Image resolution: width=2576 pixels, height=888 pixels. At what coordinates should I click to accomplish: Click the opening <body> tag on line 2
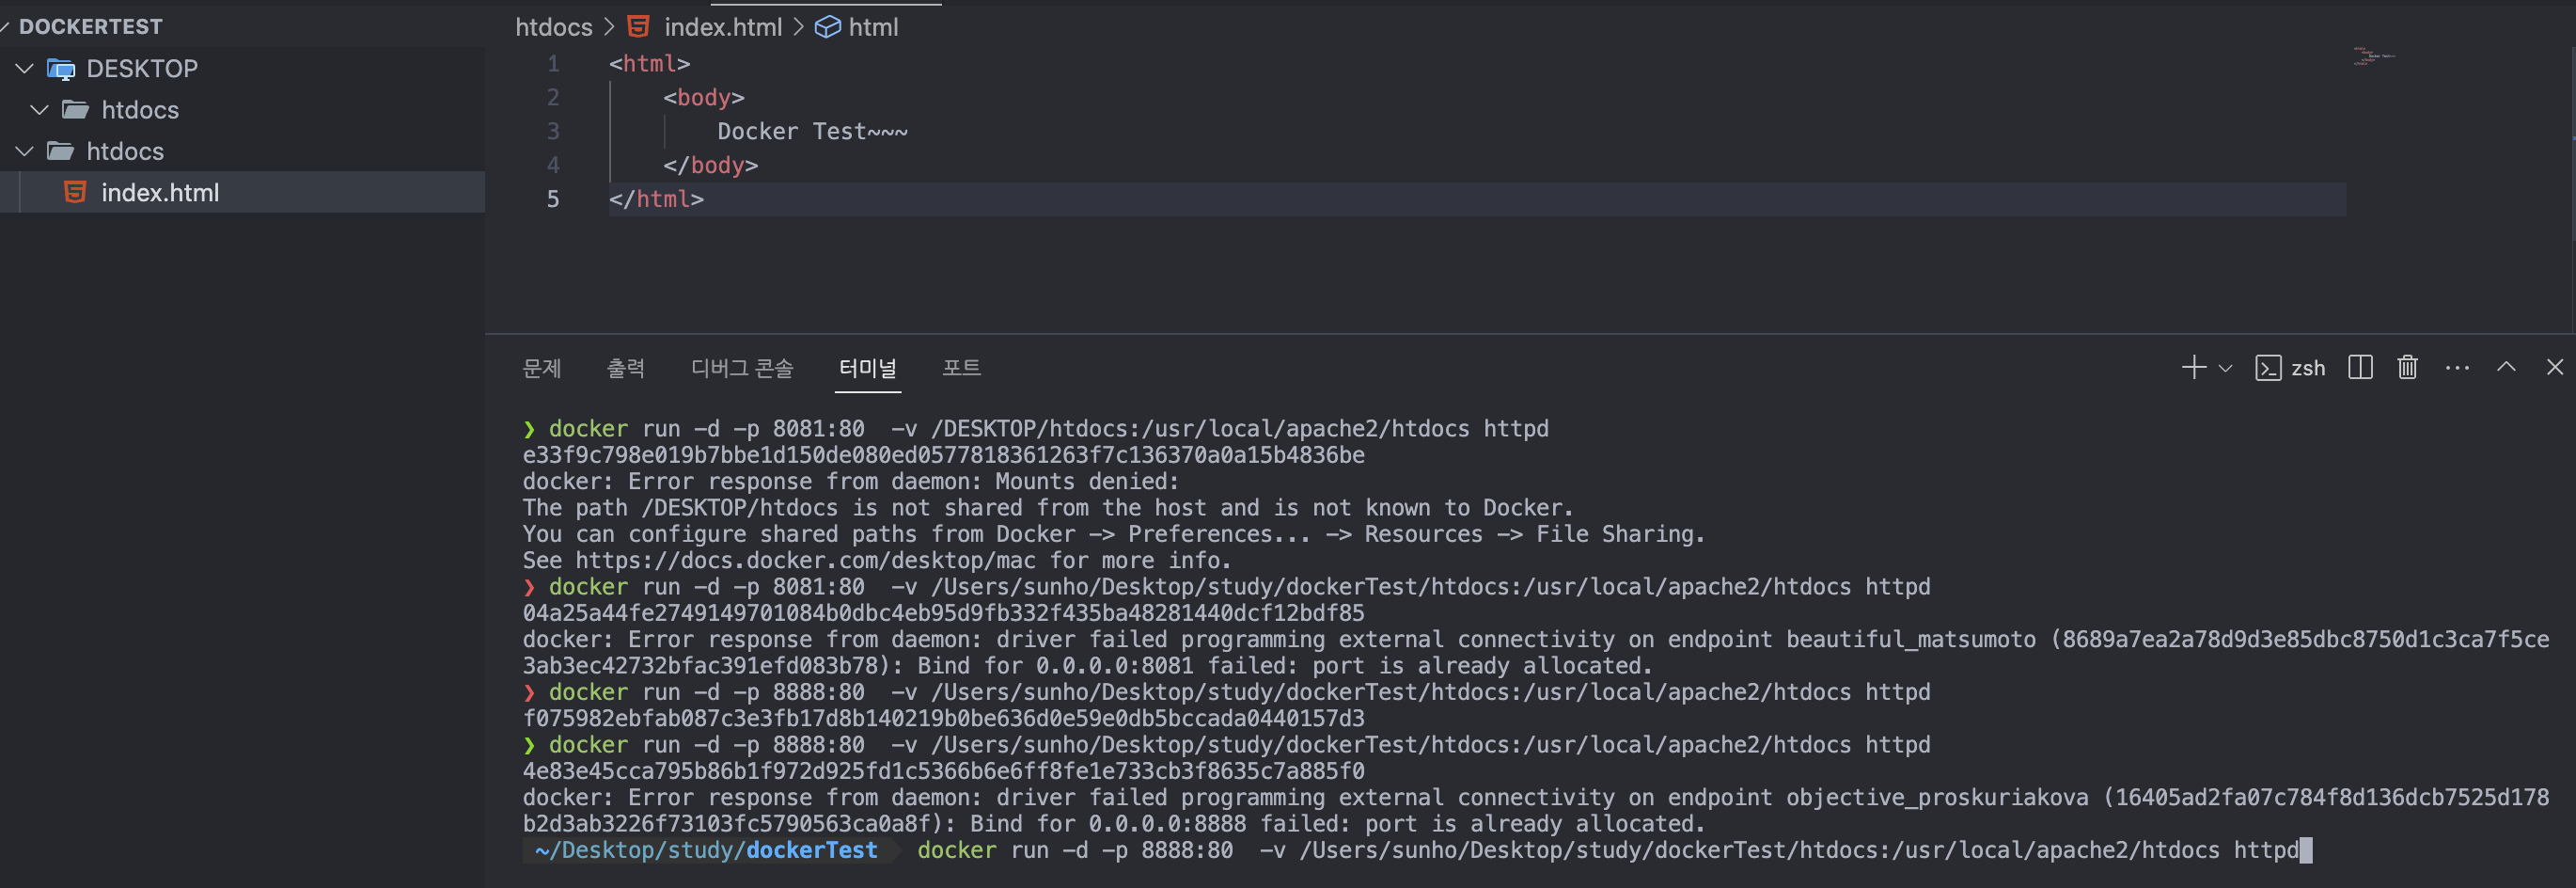[x=704, y=98]
